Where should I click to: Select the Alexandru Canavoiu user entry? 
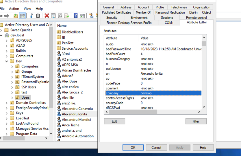(77, 109)
